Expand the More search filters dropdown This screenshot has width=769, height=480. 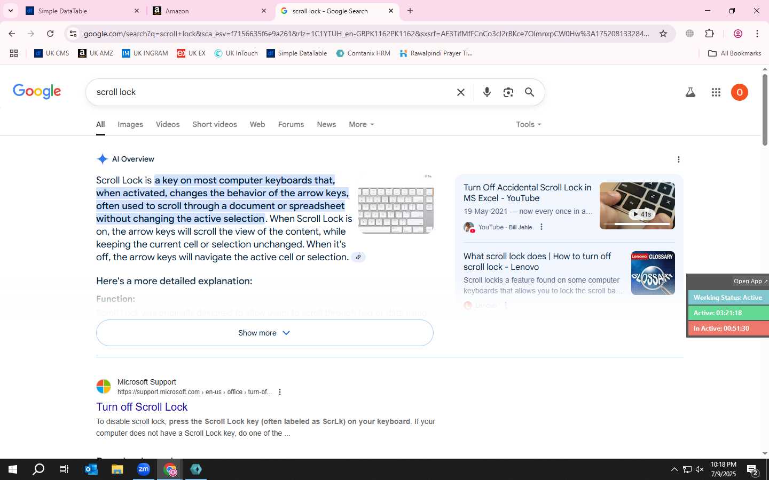click(362, 124)
